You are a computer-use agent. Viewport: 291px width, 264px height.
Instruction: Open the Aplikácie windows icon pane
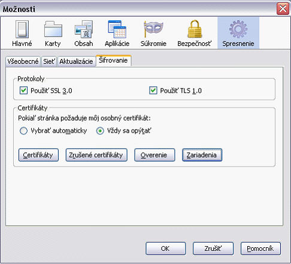[x=117, y=33]
